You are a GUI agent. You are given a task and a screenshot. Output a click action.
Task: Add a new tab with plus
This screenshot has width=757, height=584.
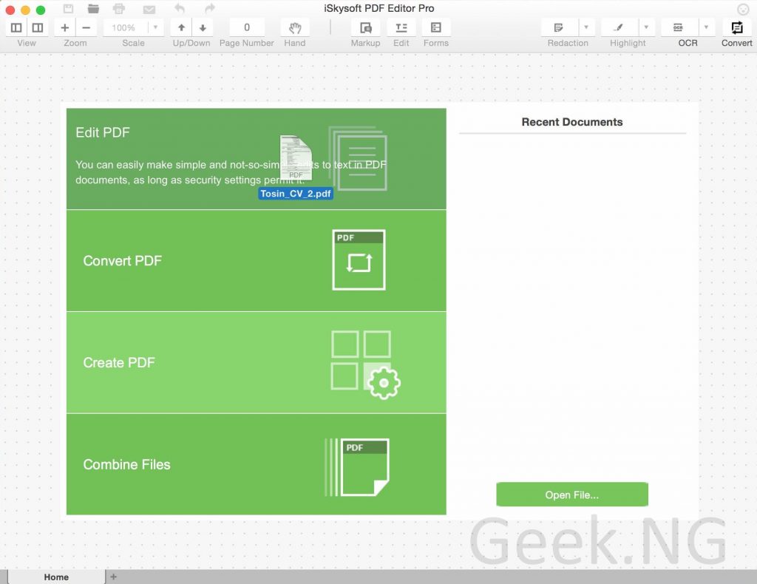[113, 577]
